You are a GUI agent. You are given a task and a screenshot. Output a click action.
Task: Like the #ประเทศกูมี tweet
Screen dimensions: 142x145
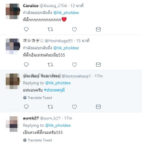click(74, 107)
